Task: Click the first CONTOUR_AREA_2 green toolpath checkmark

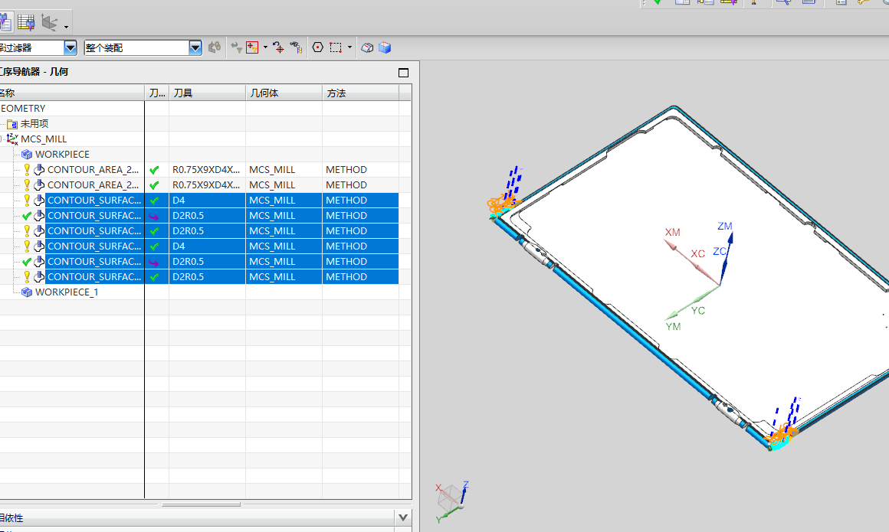Action: pos(154,170)
